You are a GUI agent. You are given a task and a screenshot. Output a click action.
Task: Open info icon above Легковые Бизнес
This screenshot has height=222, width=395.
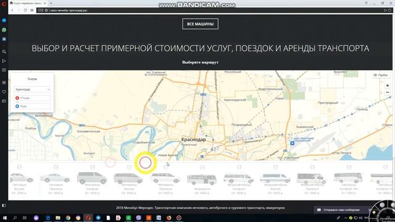click(x=19, y=167)
